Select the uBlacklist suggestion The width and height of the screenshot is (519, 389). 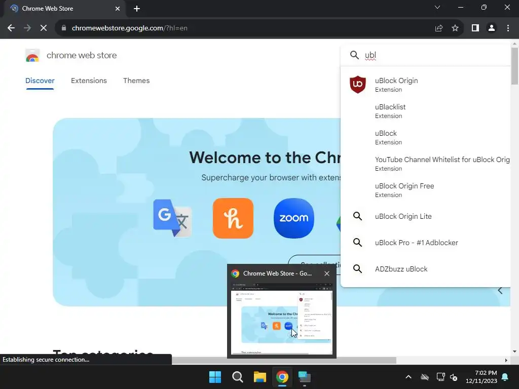[426, 111]
